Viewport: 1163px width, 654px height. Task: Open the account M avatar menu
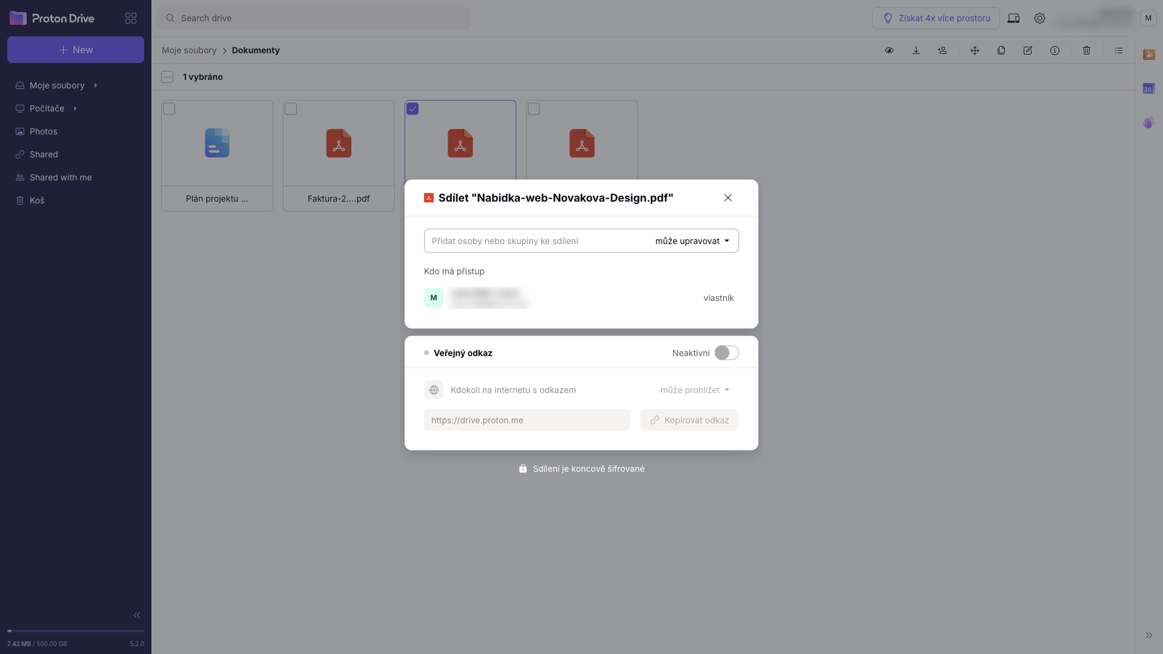[x=1148, y=18]
